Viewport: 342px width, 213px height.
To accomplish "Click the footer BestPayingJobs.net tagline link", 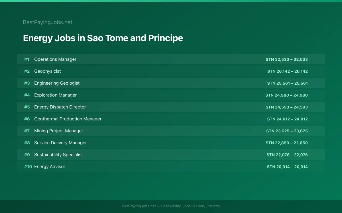I will coord(171,206).
